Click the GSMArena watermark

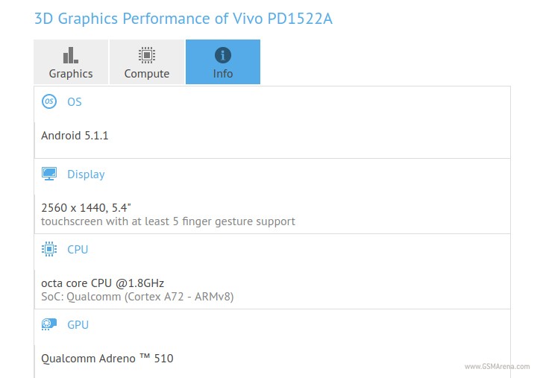click(x=498, y=366)
